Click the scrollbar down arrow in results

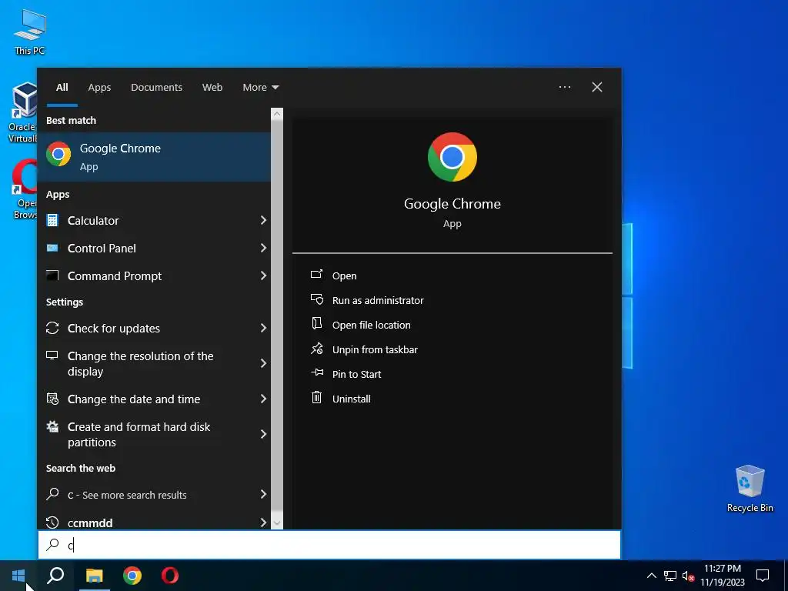pyautogui.click(x=277, y=523)
